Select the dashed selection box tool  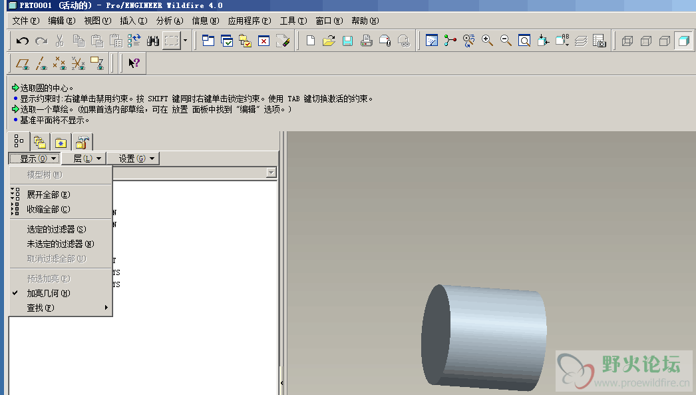(171, 41)
